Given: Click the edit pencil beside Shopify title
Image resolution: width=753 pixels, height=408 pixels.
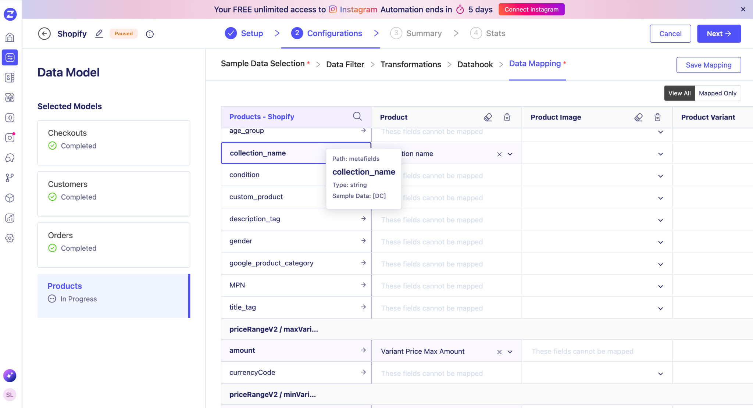Looking at the screenshot, I should point(99,34).
